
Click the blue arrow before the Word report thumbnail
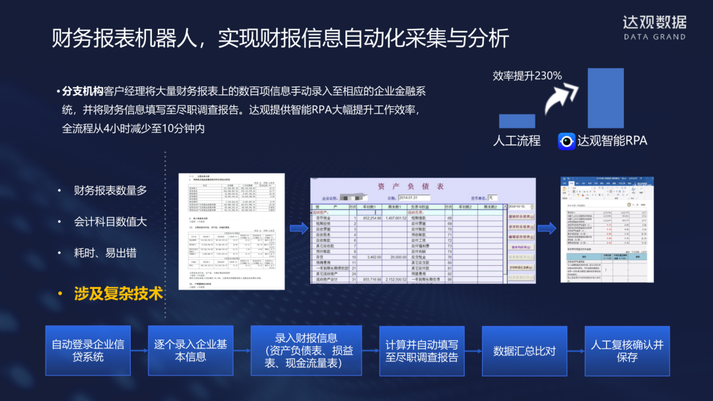click(x=547, y=228)
